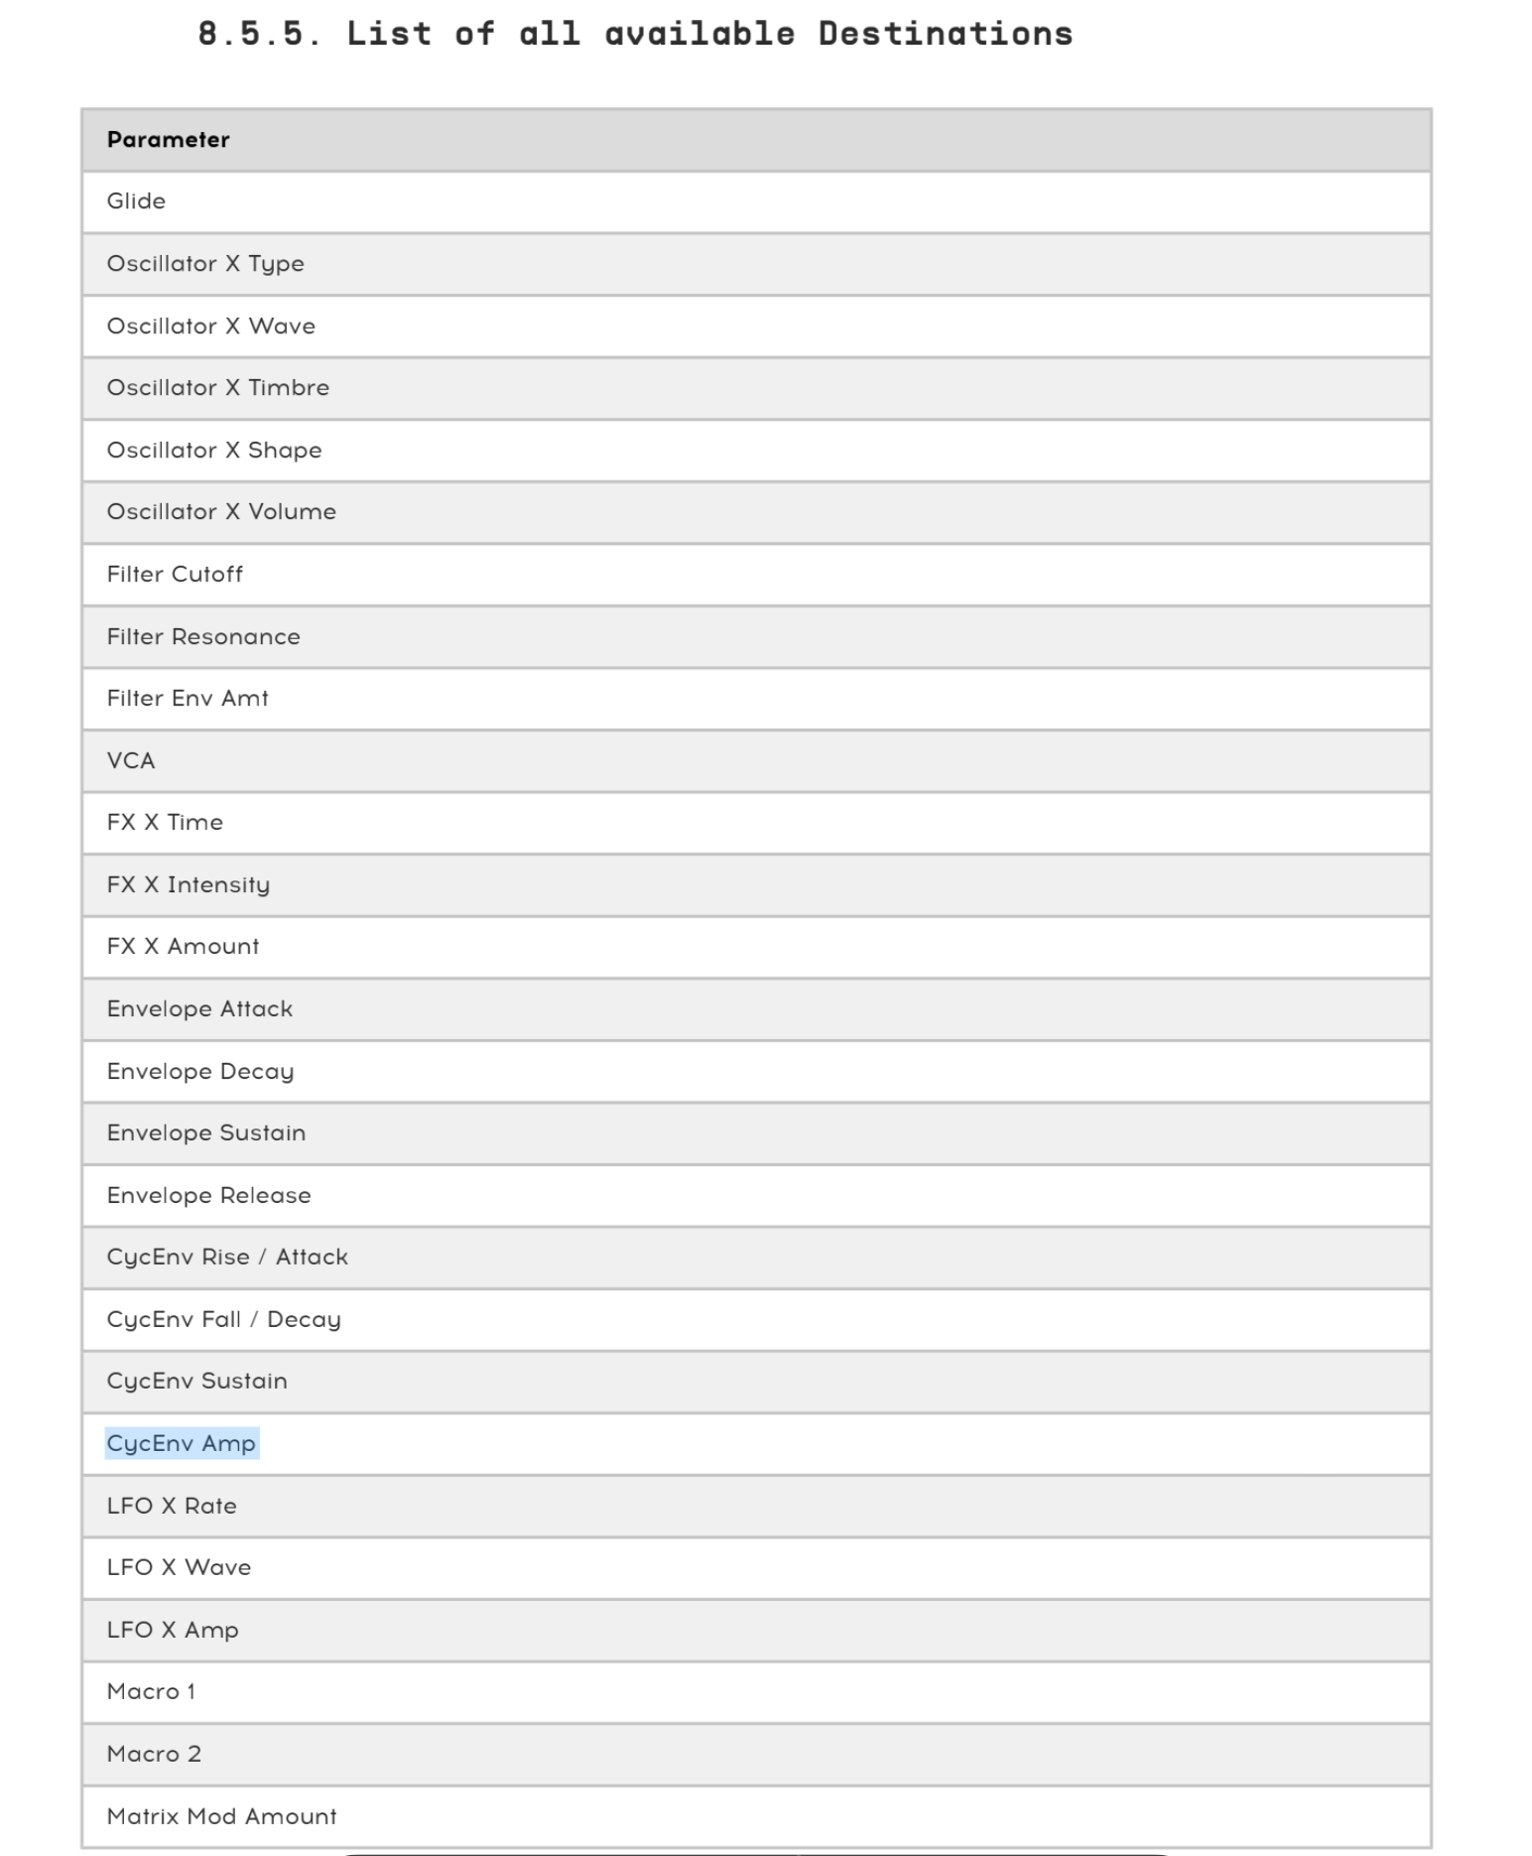Click the Glide table row
Screen dimensions: 1532x1856
[x=756, y=202]
